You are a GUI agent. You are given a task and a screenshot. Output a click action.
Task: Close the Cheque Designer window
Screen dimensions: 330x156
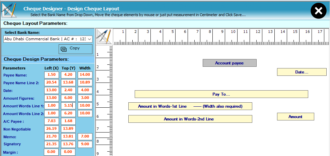point(318,11)
